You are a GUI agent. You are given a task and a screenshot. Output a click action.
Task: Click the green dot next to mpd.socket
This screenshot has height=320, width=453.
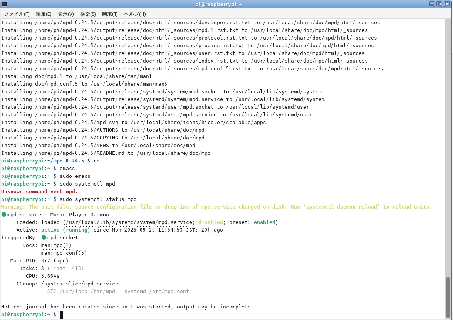44,237
